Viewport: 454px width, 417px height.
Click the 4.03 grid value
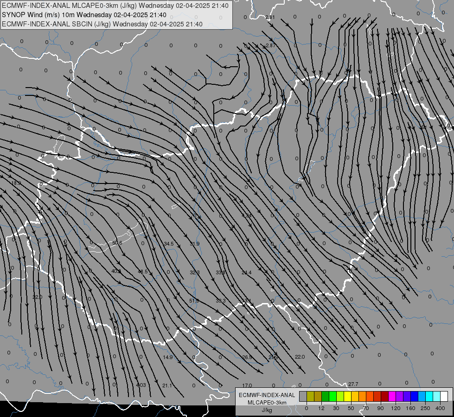pos(141,385)
